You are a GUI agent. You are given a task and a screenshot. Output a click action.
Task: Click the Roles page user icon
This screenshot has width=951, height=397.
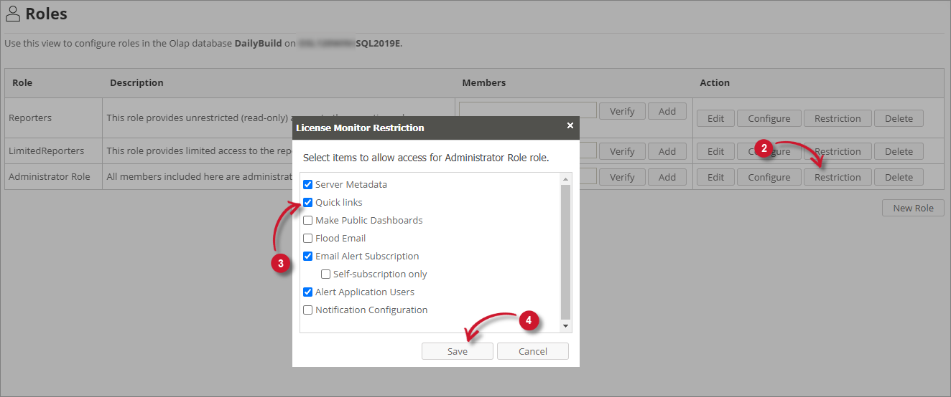[12, 13]
